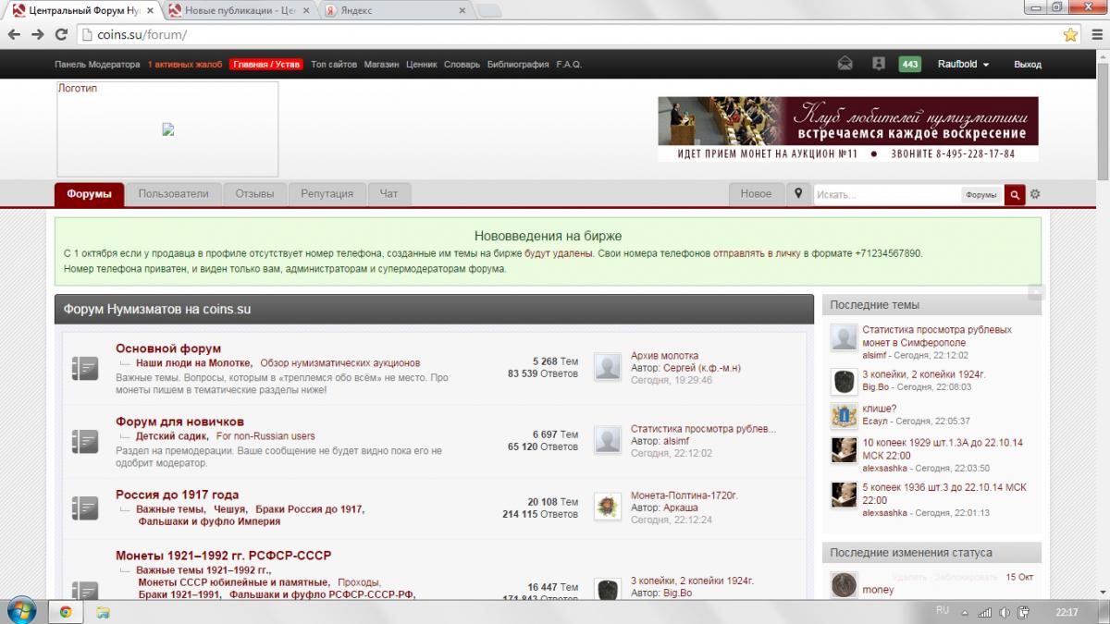Bookmark page with the star icon
The image size is (1110, 624).
pos(1070,34)
